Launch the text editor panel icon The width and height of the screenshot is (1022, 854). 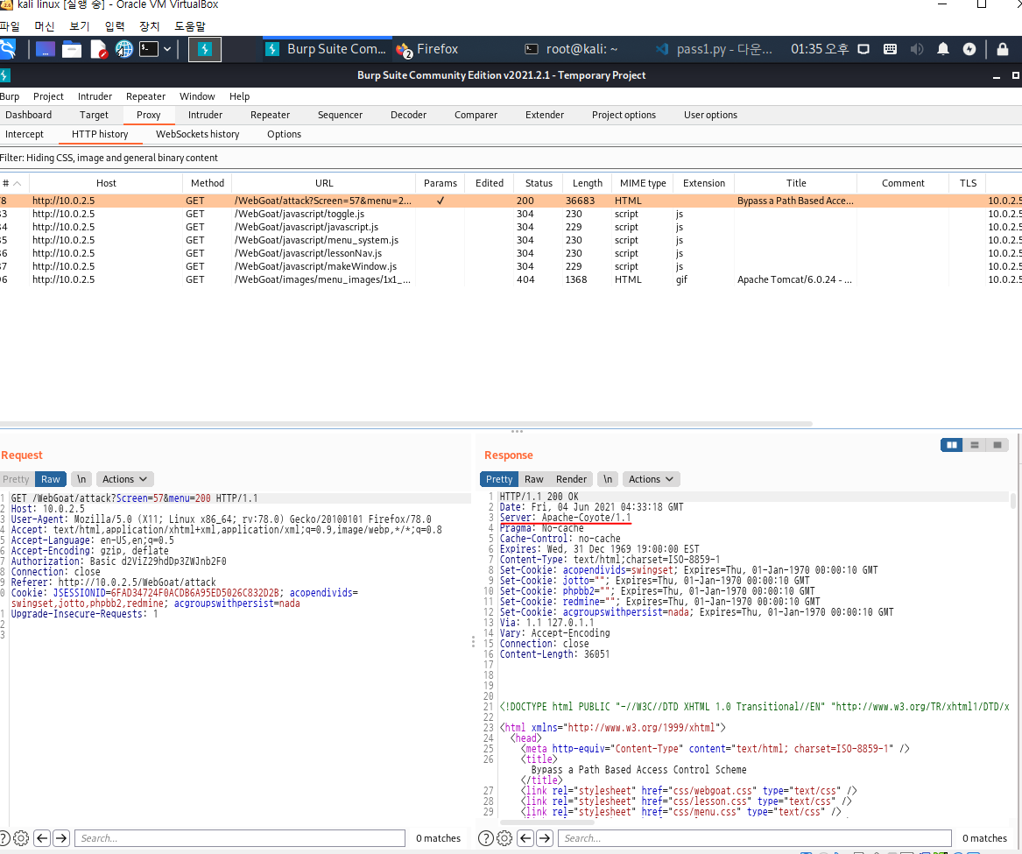tap(98, 49)
